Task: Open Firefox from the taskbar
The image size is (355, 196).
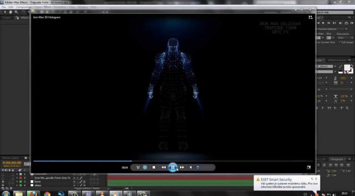Action: tap(33, 193)
